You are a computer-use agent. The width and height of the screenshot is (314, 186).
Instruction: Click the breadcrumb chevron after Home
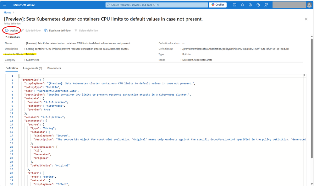[x=14, y=12]
